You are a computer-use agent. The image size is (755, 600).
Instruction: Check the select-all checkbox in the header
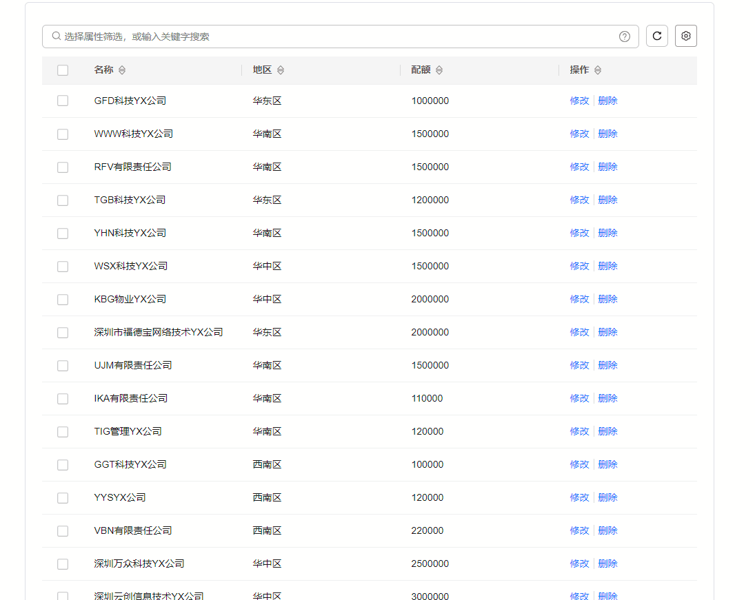pyautogui.click(x=63, y=70)
